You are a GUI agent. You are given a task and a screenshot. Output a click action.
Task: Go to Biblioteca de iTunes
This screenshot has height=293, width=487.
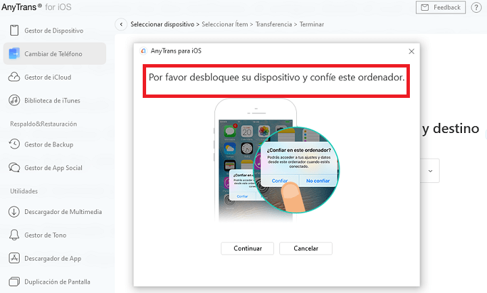pyautogui.click(x=55, y=100)
